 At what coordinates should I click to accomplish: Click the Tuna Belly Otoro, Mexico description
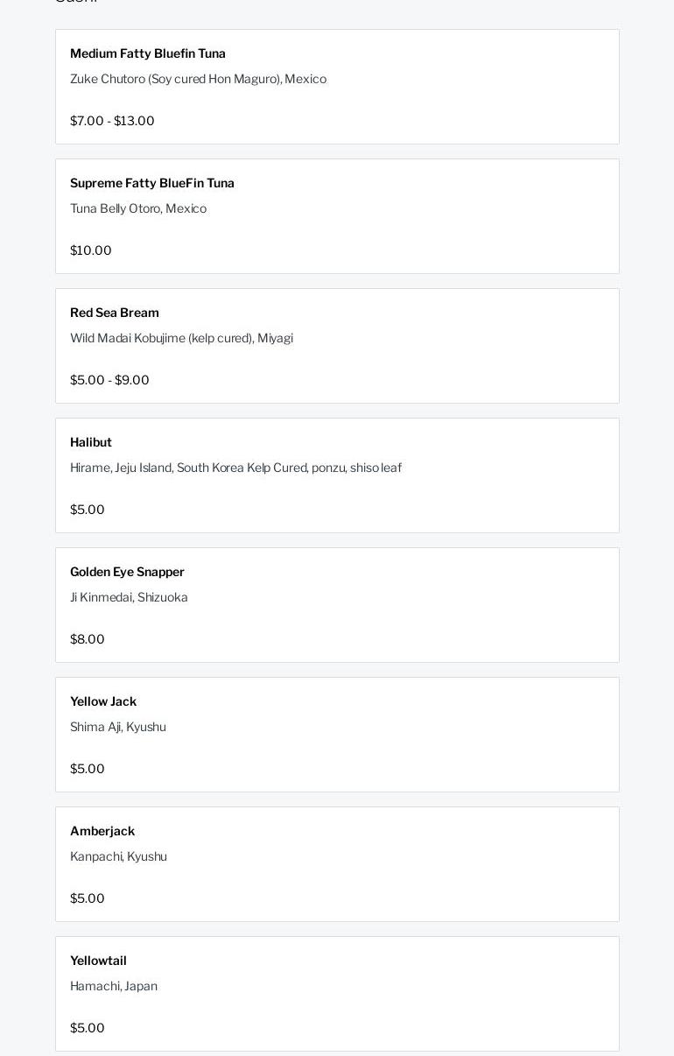[138, 209]
